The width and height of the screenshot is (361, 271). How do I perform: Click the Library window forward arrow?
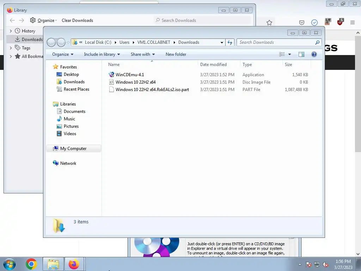click(22, 20)
